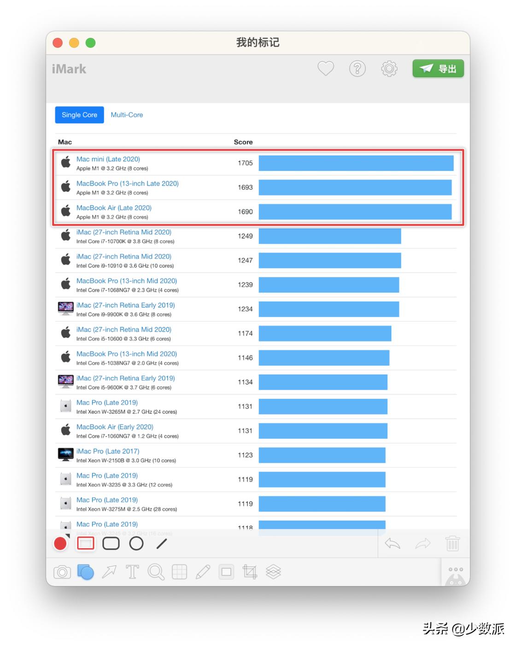Pick the red color swatch
This screenshot has height=647, width=516.
tap(60, 544)
